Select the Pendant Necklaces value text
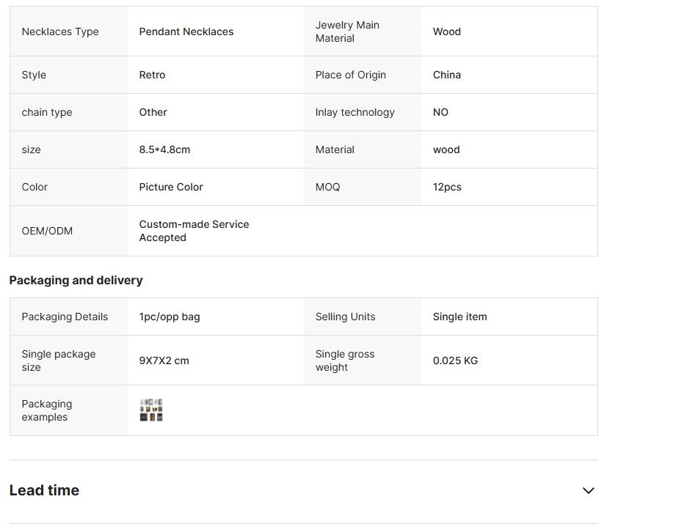This screenshot has height=532, width=673. (x=186, y=32)
